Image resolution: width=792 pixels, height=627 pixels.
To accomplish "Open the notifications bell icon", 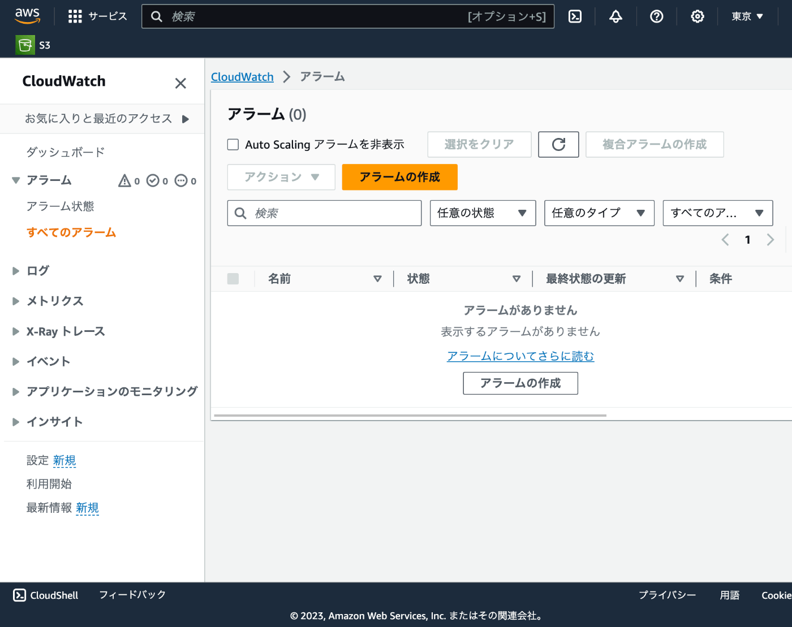I will tap(615, 16).
